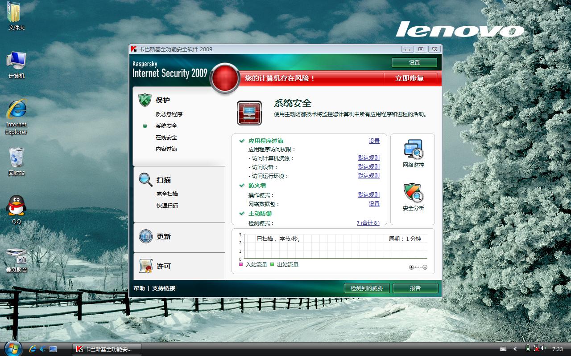Launch Internet Explorer from quick launch

pos(33,349)
